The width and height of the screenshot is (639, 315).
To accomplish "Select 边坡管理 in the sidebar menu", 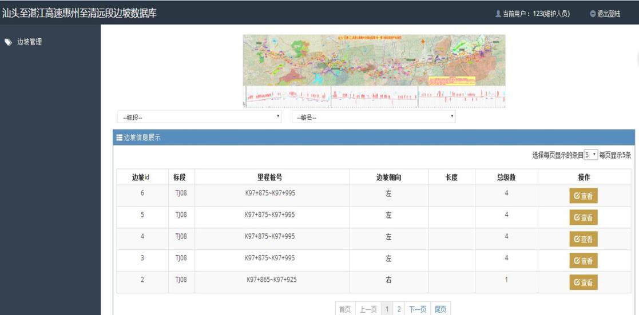I will [x=29, y=42].
